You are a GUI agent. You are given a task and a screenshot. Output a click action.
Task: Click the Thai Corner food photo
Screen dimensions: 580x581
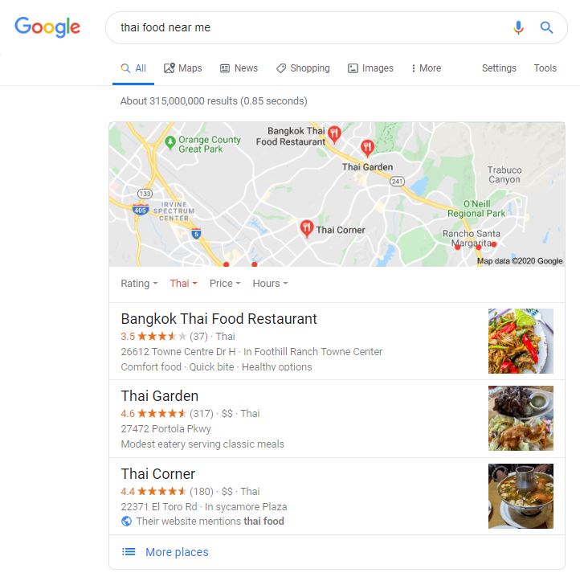pyautogui.click(x=521, y=496)
